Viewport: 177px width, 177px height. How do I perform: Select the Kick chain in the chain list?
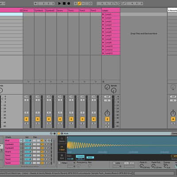coord(12,141)
